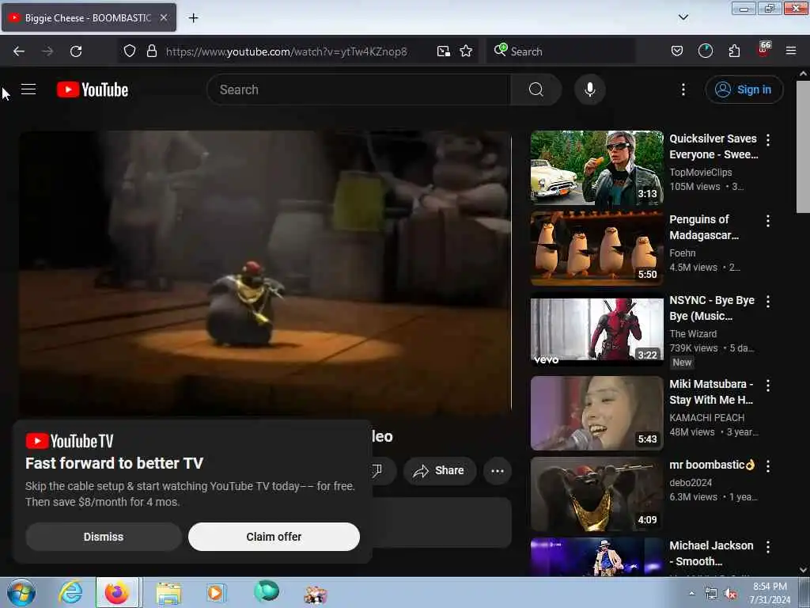
Task: Open options menu for mr boombastic video
Action: (x=767, y=466)
